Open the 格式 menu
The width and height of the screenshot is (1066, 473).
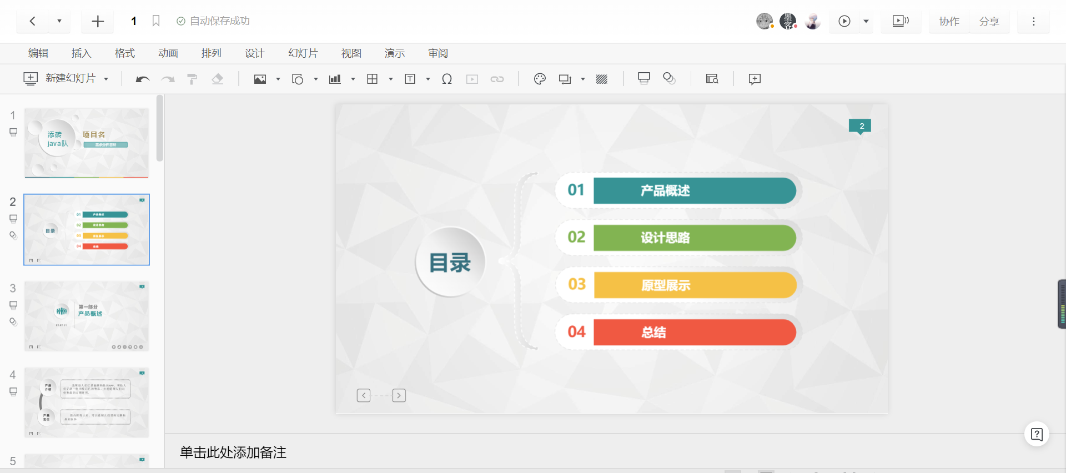[125, 53]
